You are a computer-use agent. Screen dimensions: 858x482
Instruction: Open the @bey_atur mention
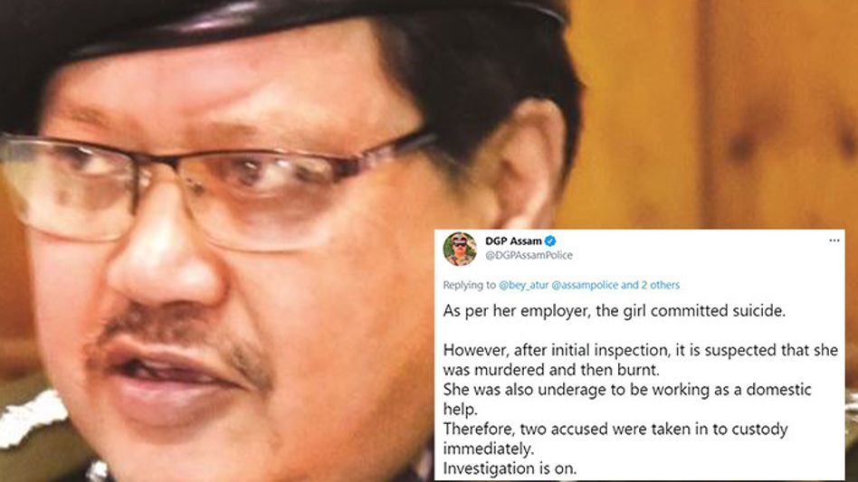click(524, 285)
